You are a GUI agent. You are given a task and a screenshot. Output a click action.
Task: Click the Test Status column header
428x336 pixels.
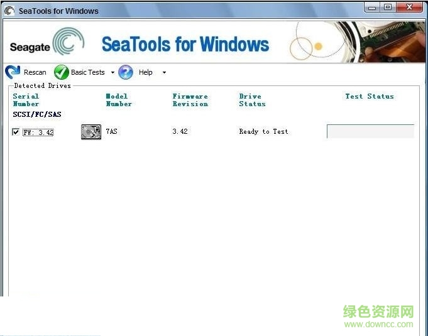[370, 96]
